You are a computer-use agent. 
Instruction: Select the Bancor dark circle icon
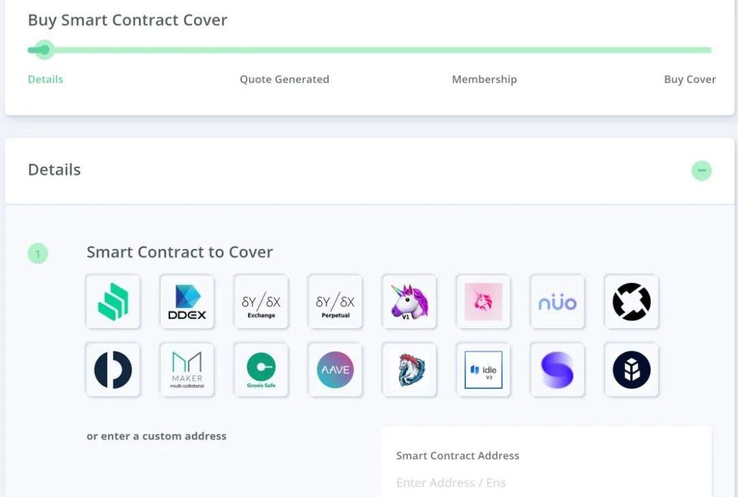click(631, 370)
